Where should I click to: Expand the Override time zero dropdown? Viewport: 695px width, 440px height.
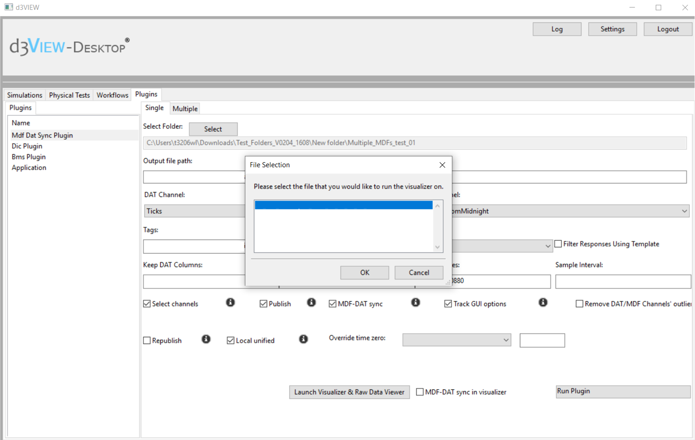[x=456, y=340]
